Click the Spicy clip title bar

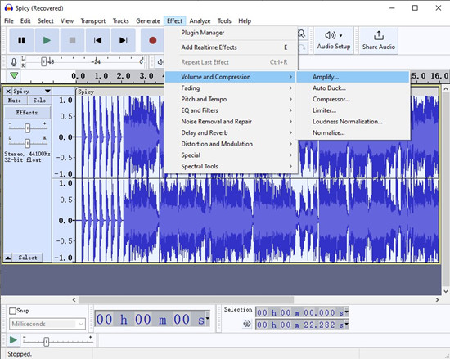click(120, 92)
